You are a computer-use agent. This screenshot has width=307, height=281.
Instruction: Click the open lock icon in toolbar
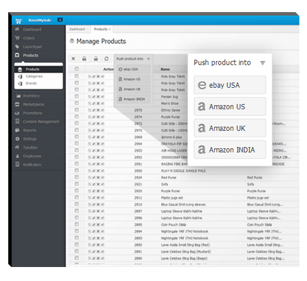[96, 58]
